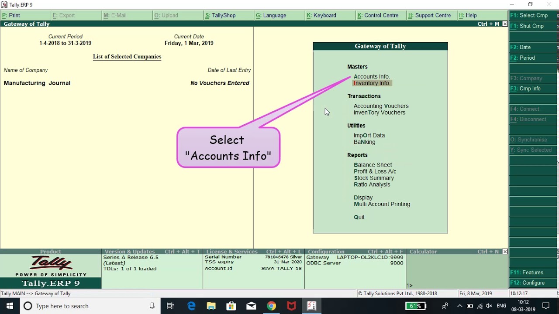Choose Banking utility
The width and height of the screenshot is (559, 314).
click(365, 142)
